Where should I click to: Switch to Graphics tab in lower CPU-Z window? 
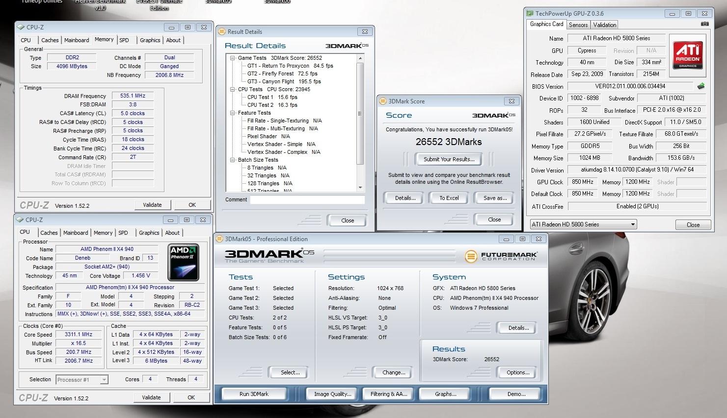click(x=149, y=233)
